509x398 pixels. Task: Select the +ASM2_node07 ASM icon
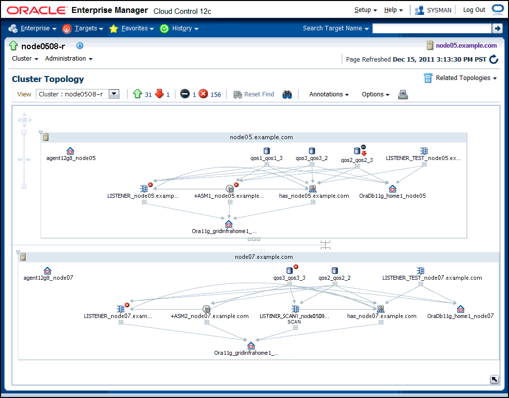point(206,309)
